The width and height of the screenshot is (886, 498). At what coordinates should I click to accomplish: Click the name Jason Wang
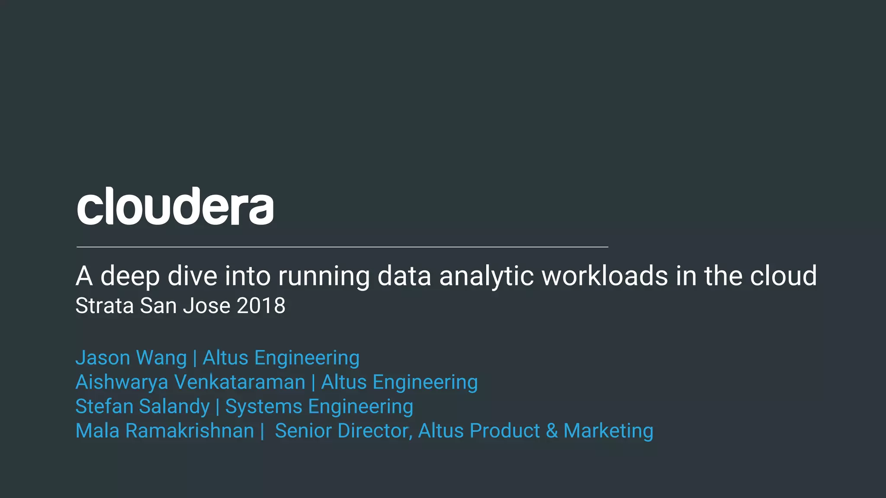(x=131, y=358)
